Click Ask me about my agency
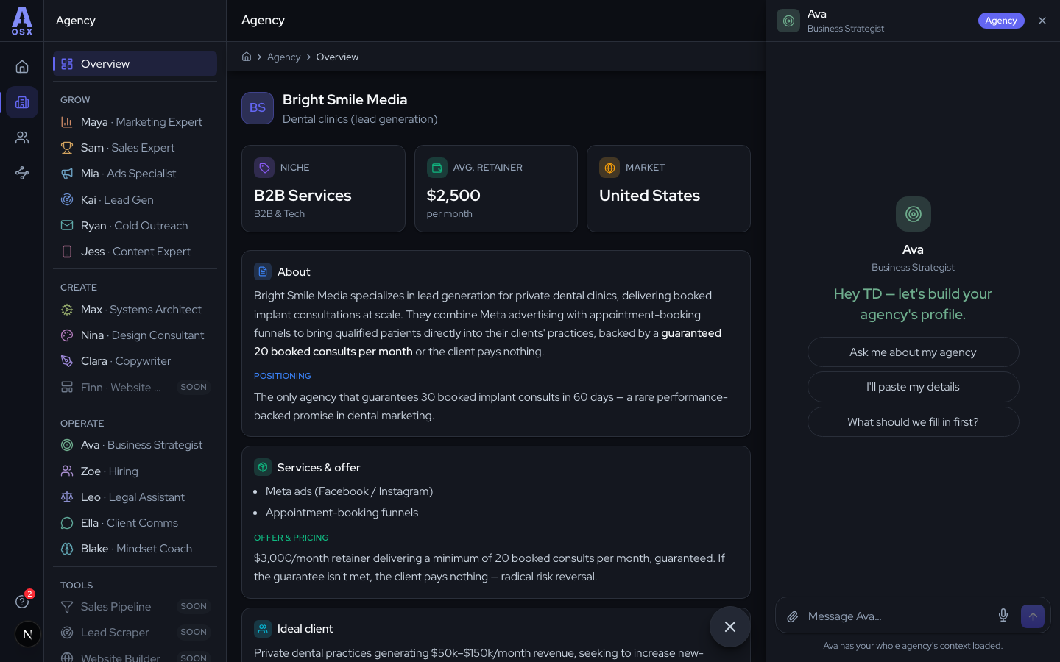Screen dimensions: 1060x662 tap(913, 352)
